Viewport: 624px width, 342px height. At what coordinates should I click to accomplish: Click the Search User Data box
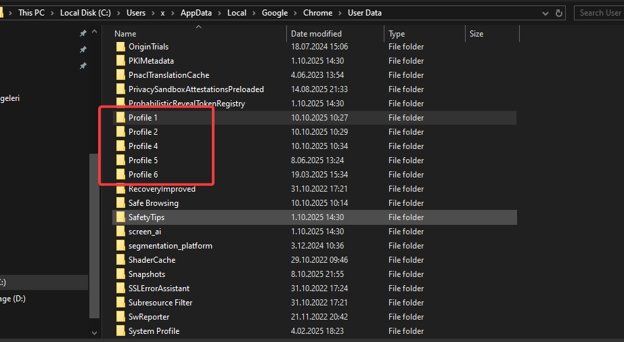click(x=600, y=13)
